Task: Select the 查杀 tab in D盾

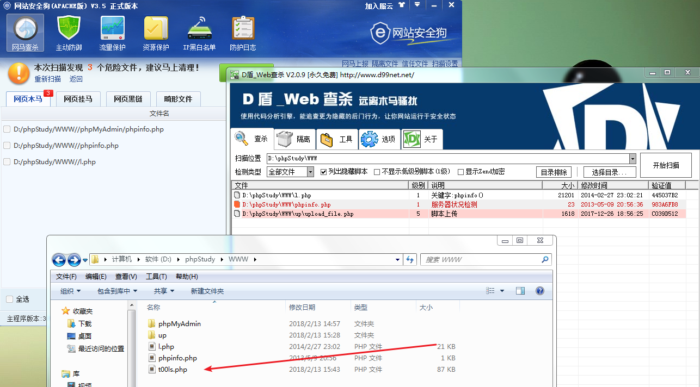Action: click(x=251, y=139)
